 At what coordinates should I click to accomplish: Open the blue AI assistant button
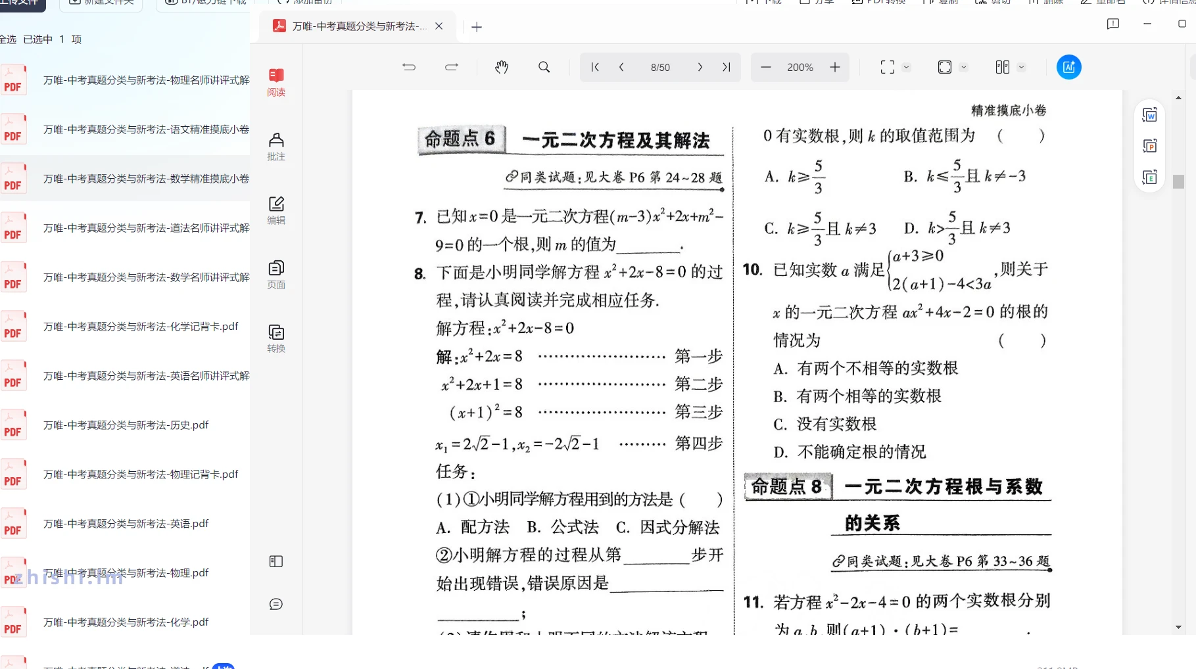point(1069,67)
